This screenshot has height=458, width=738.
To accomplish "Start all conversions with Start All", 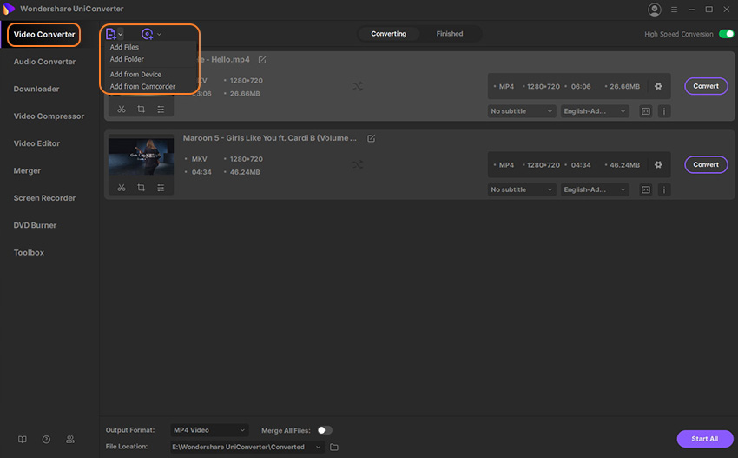I will (705, 439).
